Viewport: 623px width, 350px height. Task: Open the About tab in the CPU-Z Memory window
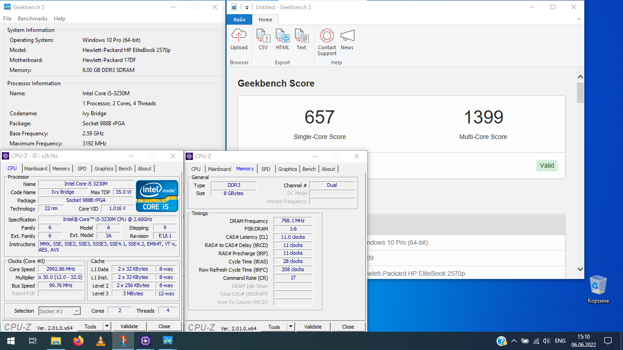coord(328,169)
